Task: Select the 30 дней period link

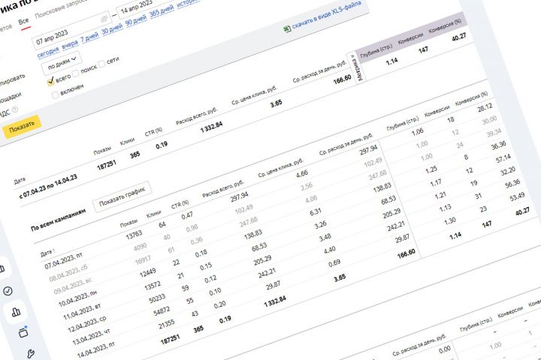Action: [112, 29]
